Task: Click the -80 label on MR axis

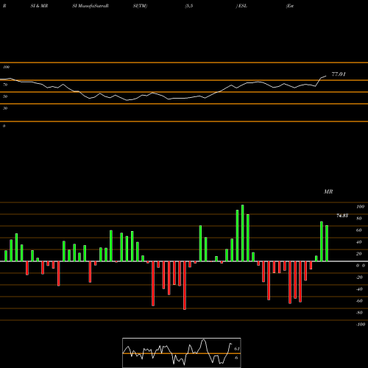Action: pos(359,313)
